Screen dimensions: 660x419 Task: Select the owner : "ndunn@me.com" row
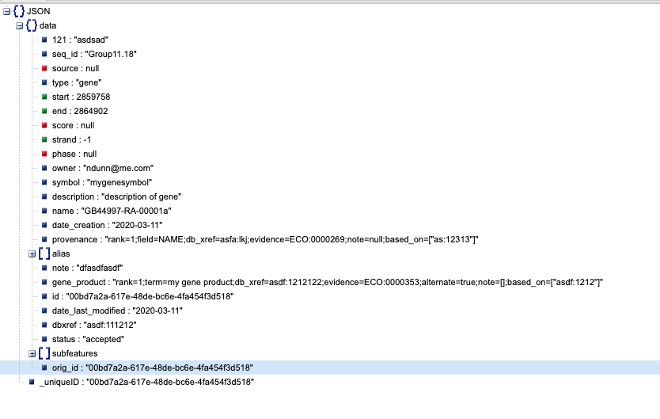pos(103,169)
